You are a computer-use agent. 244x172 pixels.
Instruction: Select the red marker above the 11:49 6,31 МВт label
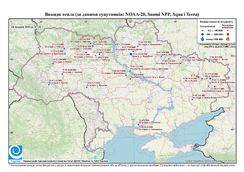coord(95,55)
